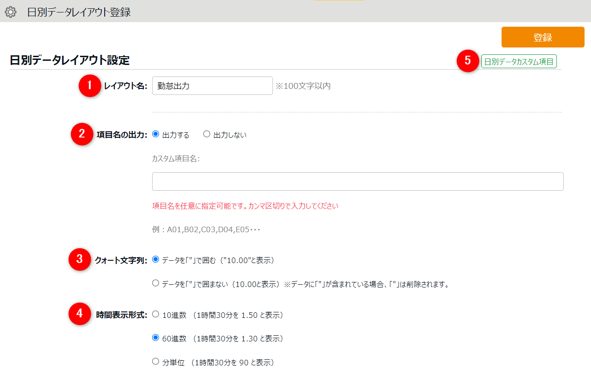Select the 出力する radio option
The width and height of the screenshot is (591, 381).
[x=156, y=134]
